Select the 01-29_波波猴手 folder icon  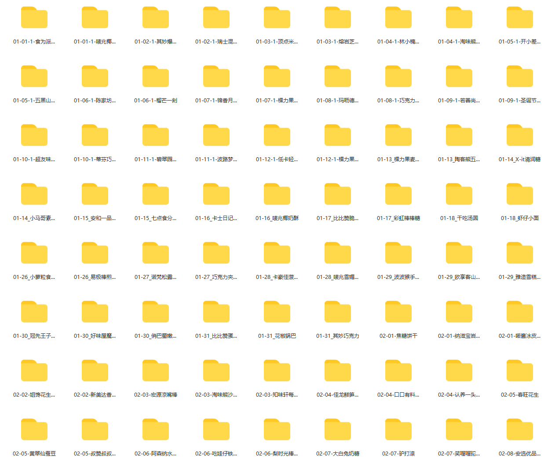(x=398, y=253)
